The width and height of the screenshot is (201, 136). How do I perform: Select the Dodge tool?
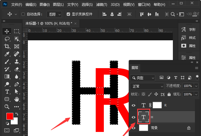tap(7, 84)
